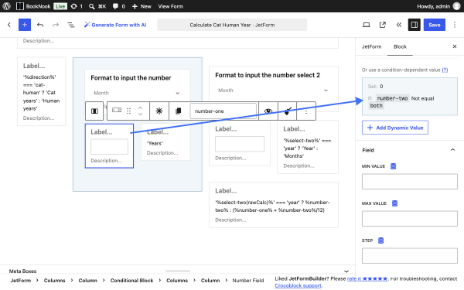Move block down with arrow
Viewport: 464px width, 290px height.
140,114
